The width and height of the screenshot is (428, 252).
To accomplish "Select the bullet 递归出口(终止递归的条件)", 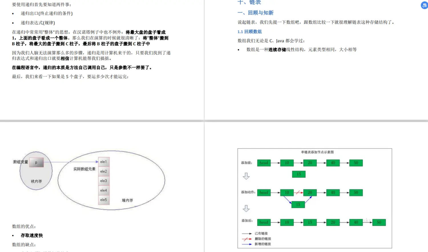I will pyautogui.click(x=47, y=13).
